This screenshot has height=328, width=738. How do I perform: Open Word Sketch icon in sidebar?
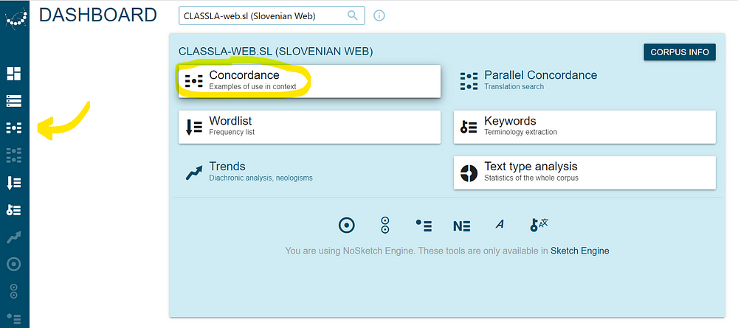tap(13, 265)
